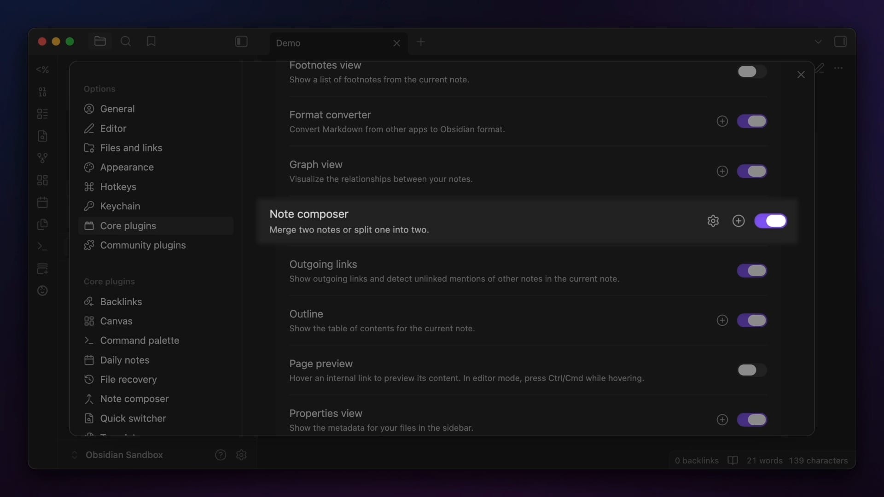This screenshot has height=497, width=884.
Task: Click the Note composer hotkey plus icon
Action: pos(738,221)
